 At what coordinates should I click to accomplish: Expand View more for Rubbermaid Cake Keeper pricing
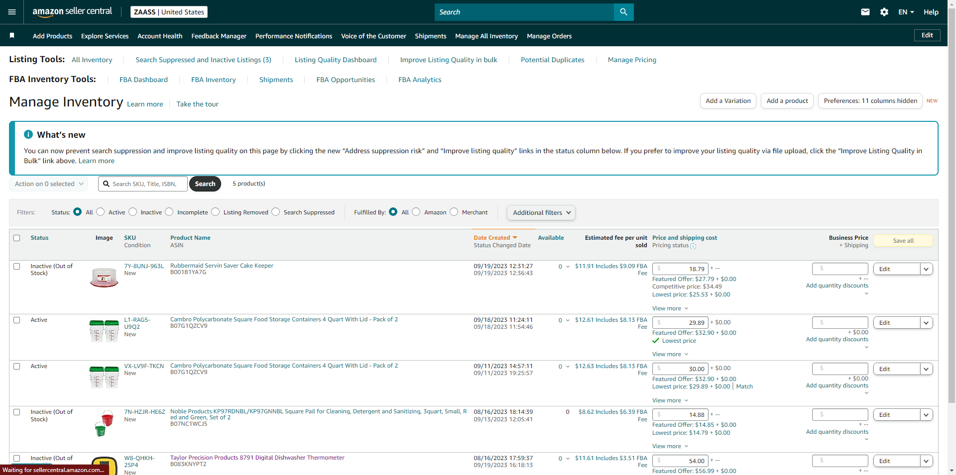point(670,308)
